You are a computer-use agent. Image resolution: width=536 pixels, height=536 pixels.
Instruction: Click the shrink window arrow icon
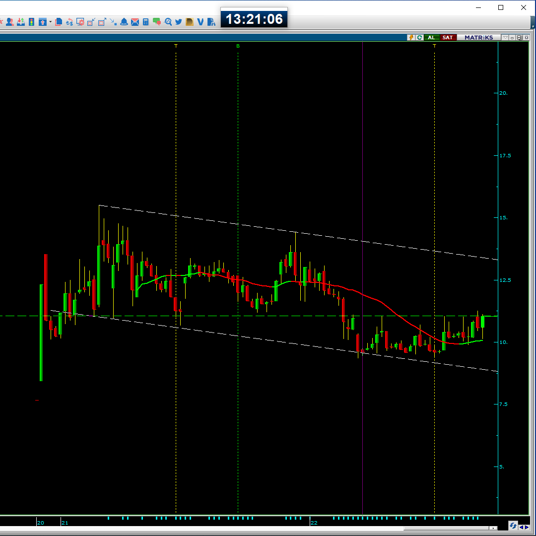tap(91, 22)
